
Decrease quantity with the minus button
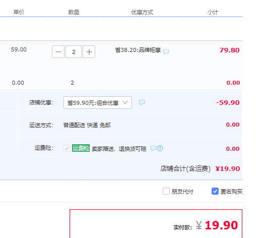point(58,52)
